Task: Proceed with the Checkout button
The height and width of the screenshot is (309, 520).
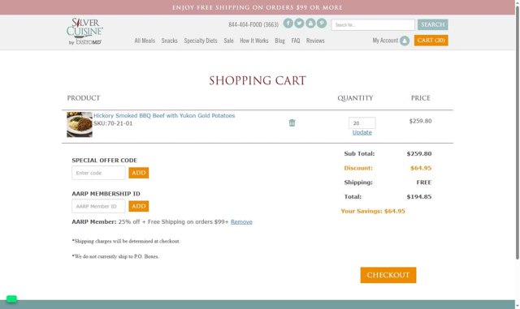Action: 388,275
